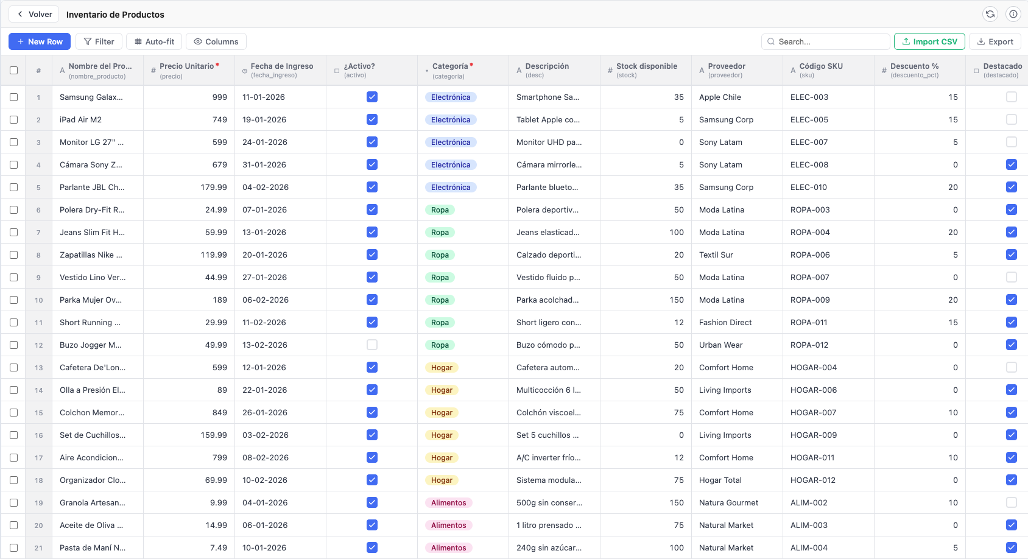The height and width of the screenshot is (559, 1028).
Task: Open the category selector on iPad Air M2
Action: pyautogui.click(x=451, y=119)
